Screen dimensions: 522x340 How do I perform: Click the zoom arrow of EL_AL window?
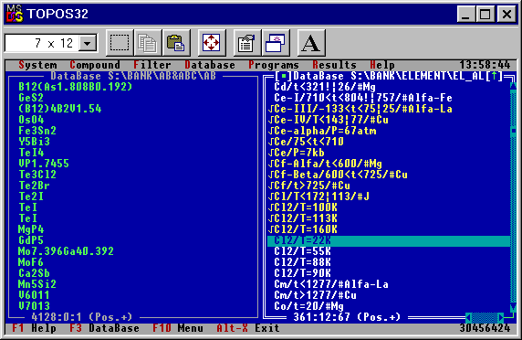[495, 76]
